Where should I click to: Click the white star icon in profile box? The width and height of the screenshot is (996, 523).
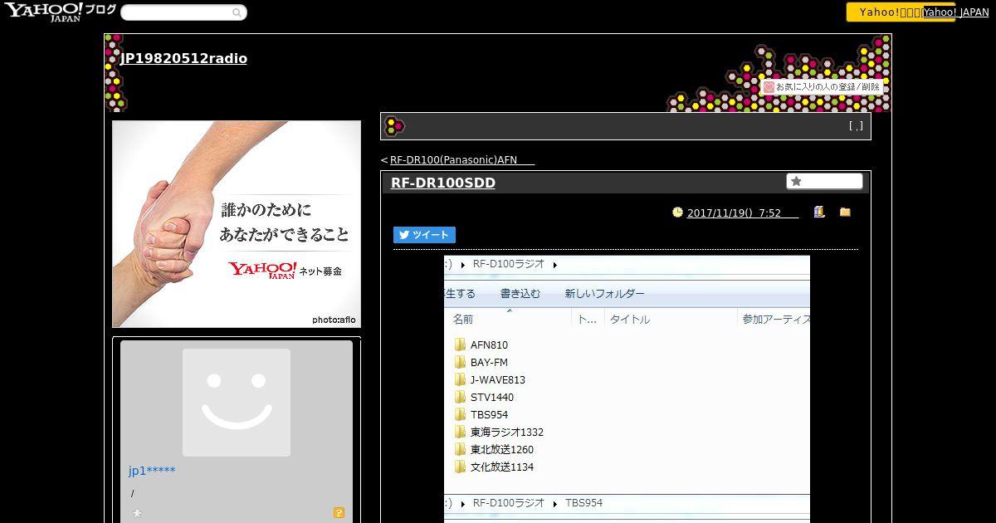click(137, 513)
